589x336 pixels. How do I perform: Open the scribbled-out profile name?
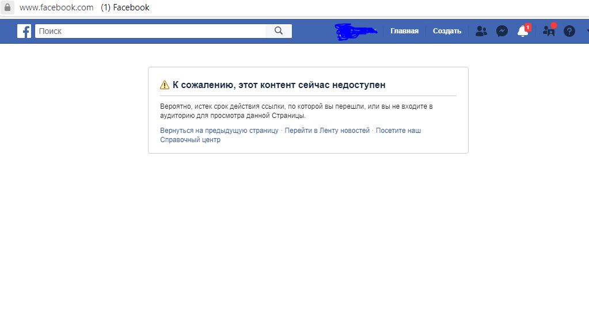click(356, 31)
